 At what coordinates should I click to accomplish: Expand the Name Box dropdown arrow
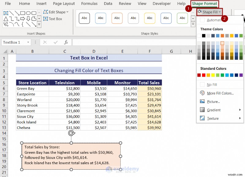click(x=28, y=42)
